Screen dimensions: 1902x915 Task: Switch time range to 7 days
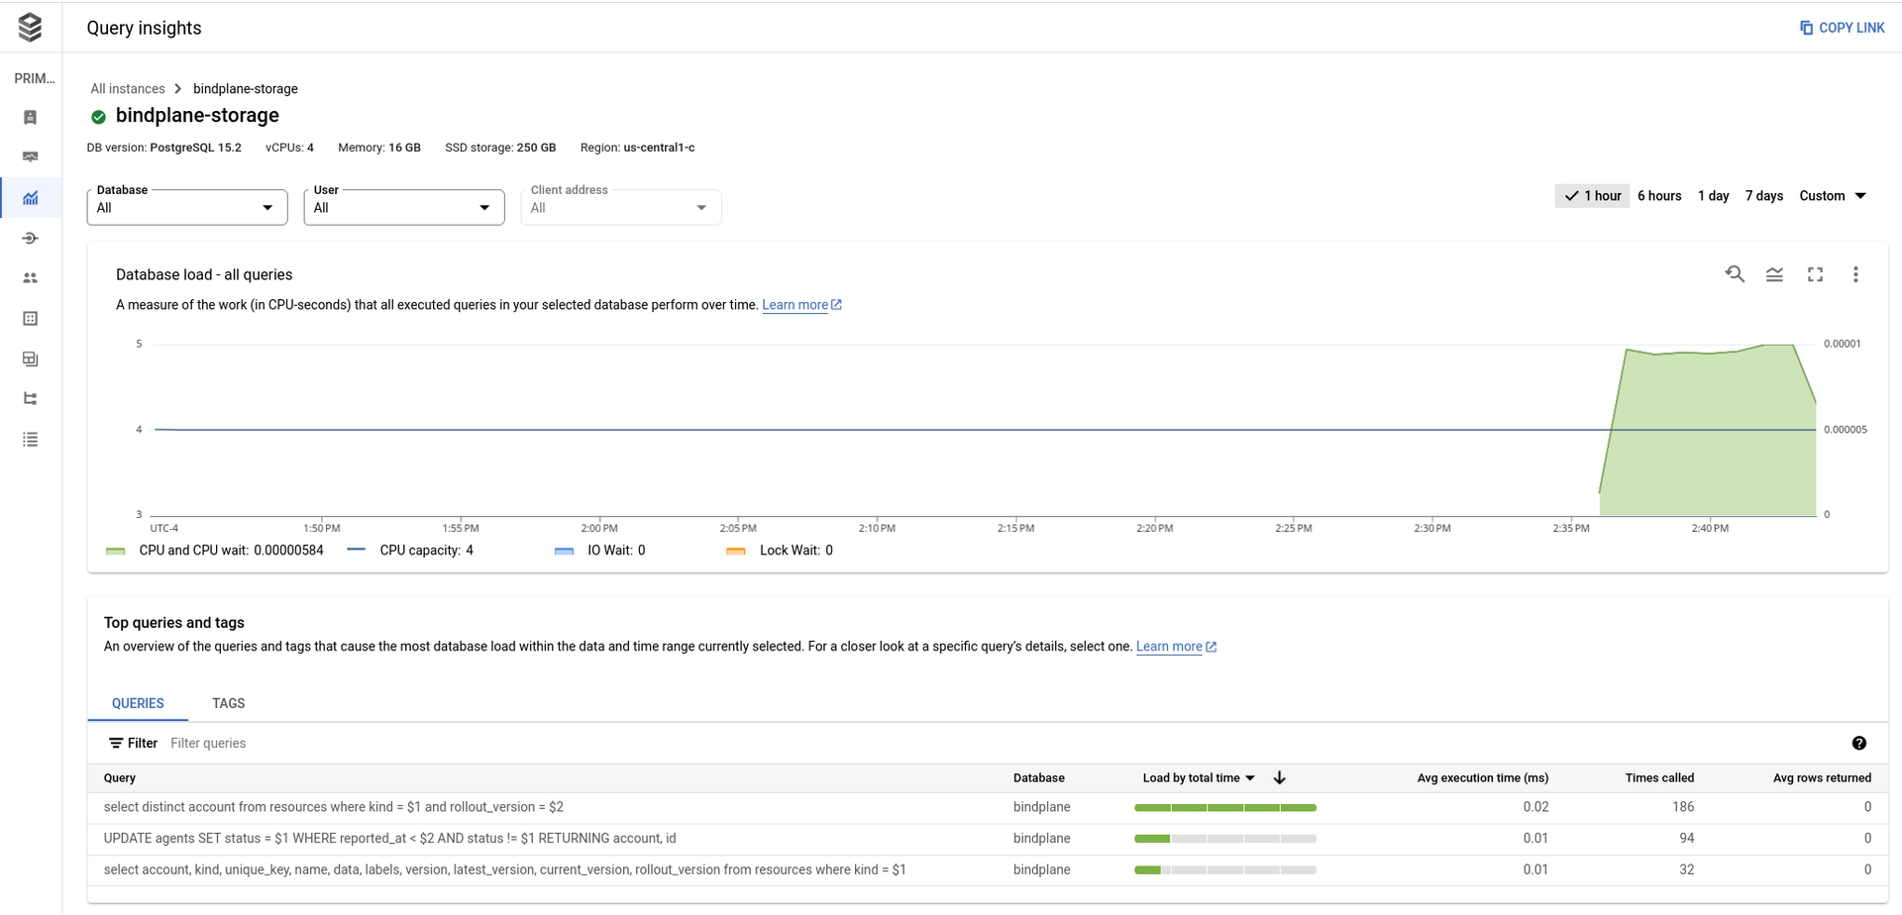[x=1764, y=195]
